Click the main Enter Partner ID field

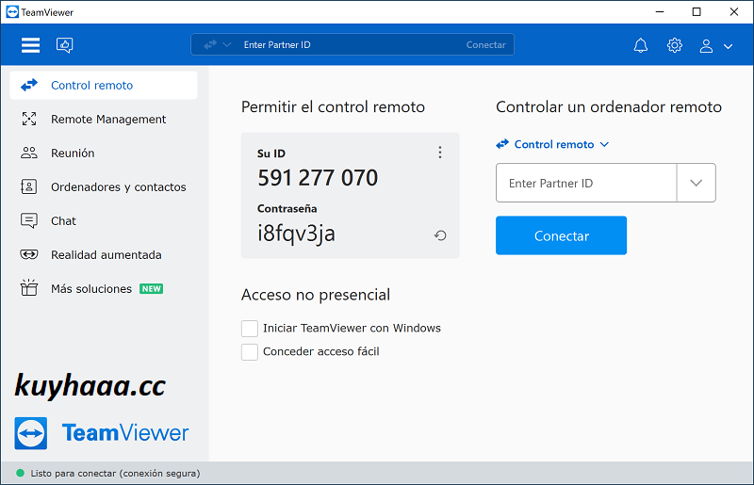tap(586, 183)
